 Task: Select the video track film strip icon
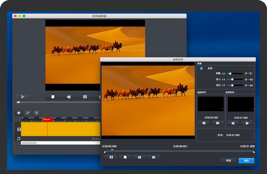tap(19, 129)
